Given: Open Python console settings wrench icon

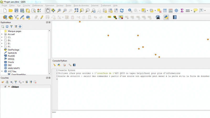Looking at the screenshot, I should pos(70,65).
